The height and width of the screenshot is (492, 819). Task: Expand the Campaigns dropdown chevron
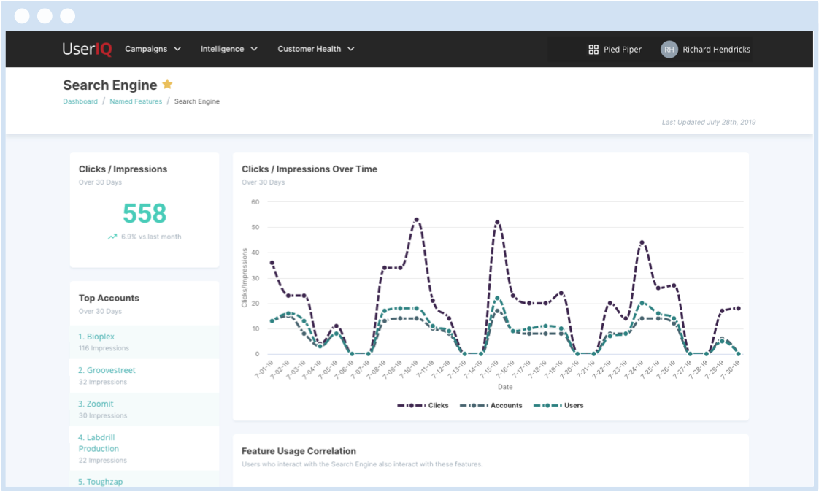(x=177, y=49)
